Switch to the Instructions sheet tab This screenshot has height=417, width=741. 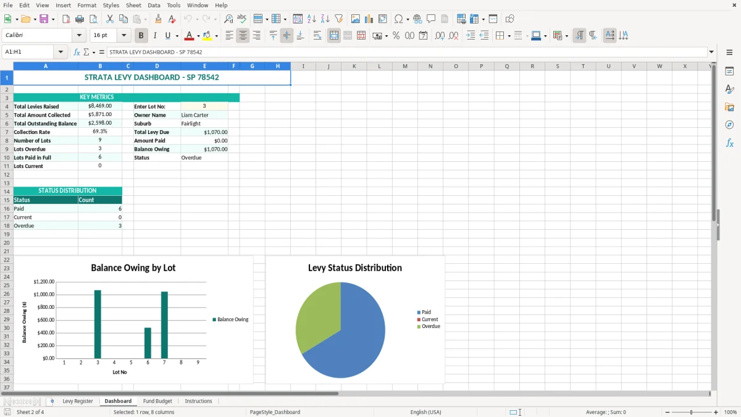(198, 401)
